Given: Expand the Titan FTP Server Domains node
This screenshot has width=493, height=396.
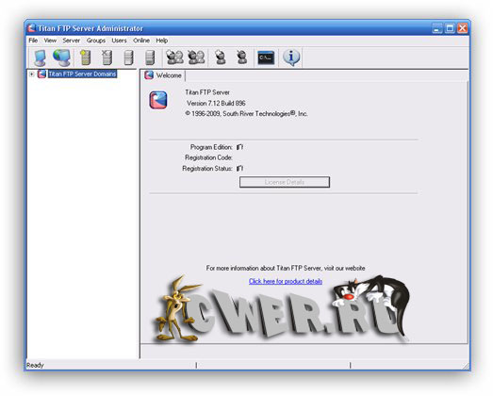Looking at the screenshot, I should tap(31, 74).
